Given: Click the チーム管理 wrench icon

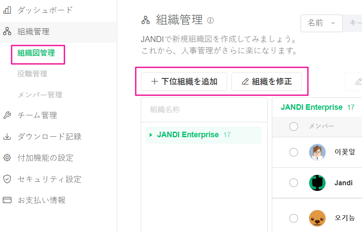Looking at the screenshot, I should point(7,115).
